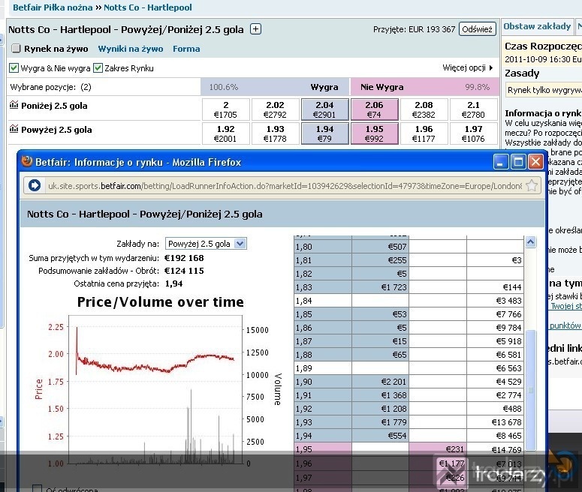Open chart icon for Powyżej 2.5 gola

coord(14,129)
